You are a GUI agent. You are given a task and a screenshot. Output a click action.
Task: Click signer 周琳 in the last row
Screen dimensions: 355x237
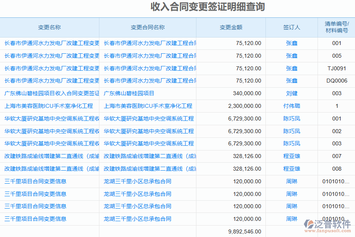291,218
